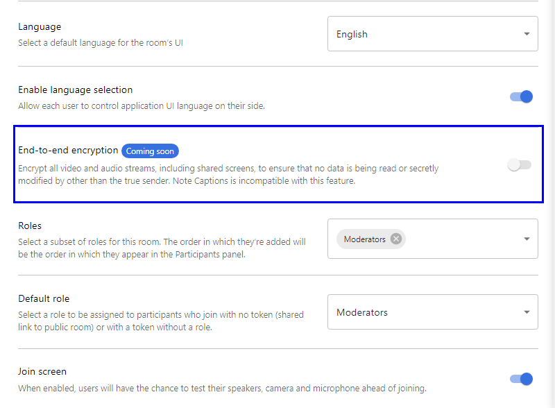Viewport: 555px width, 408px height.
Task: Click the Coming soon badge
Action: tap(150, 151)
